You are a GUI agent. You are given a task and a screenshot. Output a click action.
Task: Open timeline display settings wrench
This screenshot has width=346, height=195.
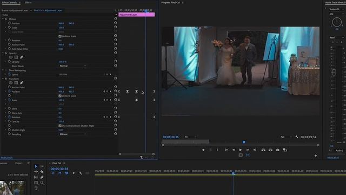[81, 173]
